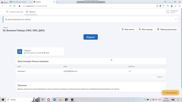Close the intgame browser tab
Viewport: 182px width, 102px height.
tap(54, 2)
